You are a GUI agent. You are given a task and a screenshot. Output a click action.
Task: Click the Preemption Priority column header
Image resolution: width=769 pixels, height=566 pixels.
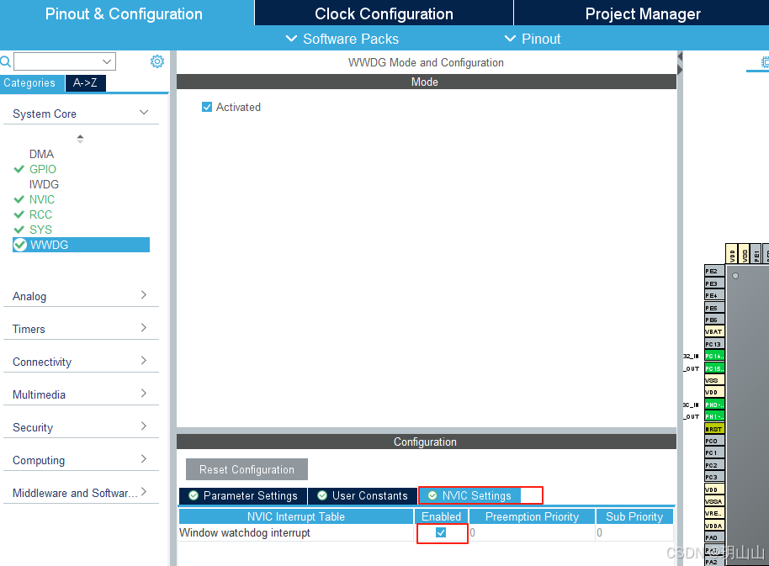(532, 516)
